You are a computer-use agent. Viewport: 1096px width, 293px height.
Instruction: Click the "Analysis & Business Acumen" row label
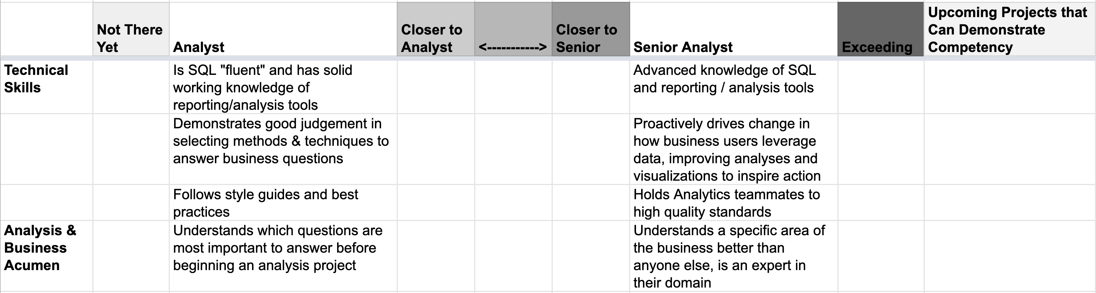pos(46,255)
